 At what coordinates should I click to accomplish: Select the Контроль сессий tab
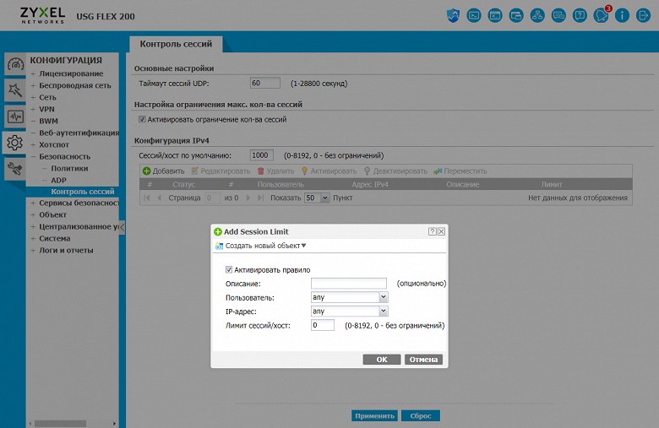(x=176, y=44)
